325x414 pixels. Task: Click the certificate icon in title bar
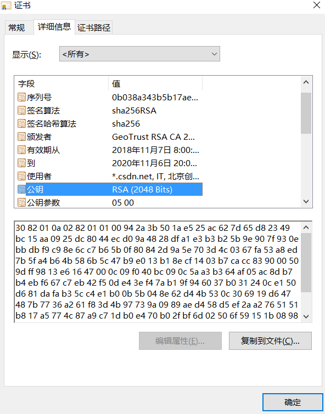6,5
